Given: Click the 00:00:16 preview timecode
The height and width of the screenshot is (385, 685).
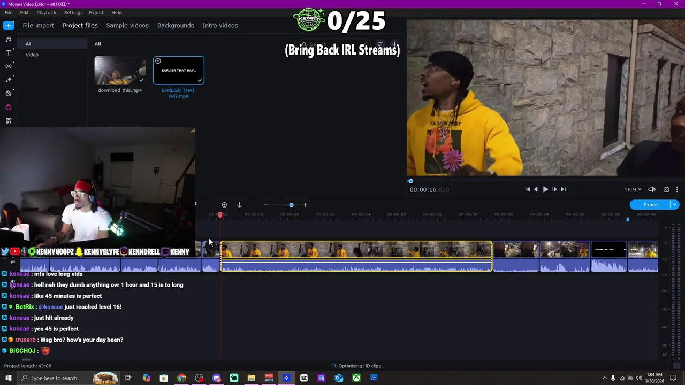Looking at the screenshot, I should coord(429,189).
